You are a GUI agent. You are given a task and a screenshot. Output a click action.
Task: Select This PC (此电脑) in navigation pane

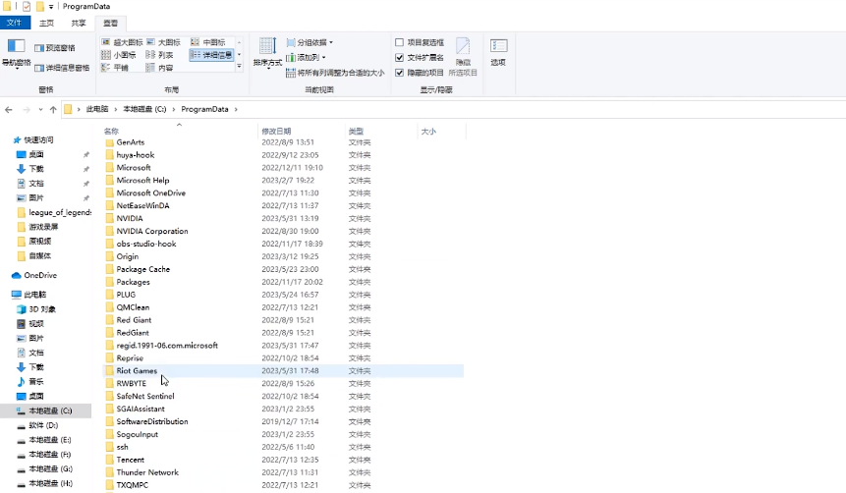click(29, 295)
